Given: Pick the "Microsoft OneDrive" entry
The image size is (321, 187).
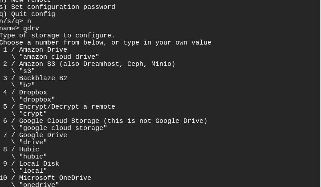Looking at the screenshot, I should tap(55, 178).
